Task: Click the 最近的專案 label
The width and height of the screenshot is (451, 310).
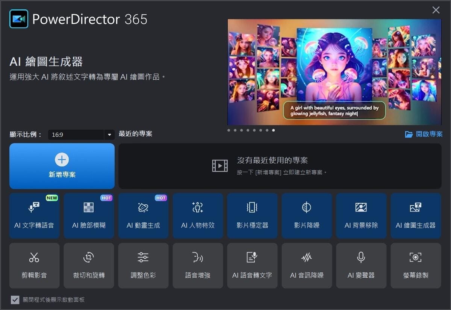Action: pyautogui.click(x=135, y=134)
